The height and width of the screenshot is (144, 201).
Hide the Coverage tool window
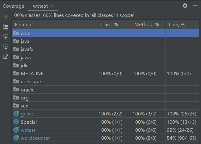pyautogui.click(x=195, y=6)
